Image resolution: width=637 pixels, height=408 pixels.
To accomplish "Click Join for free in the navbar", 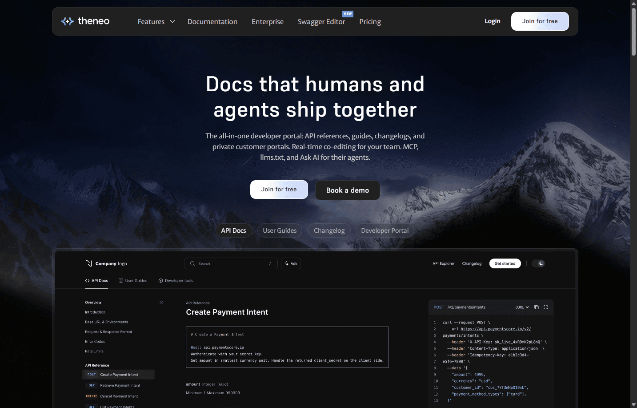I will click(540, 21).
